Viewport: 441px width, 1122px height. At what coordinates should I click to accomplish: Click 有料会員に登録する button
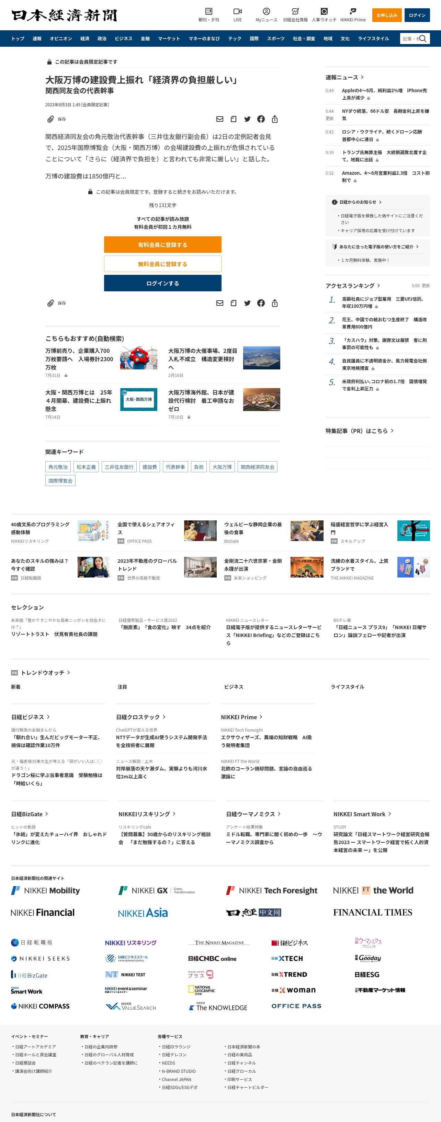(163, 245)
